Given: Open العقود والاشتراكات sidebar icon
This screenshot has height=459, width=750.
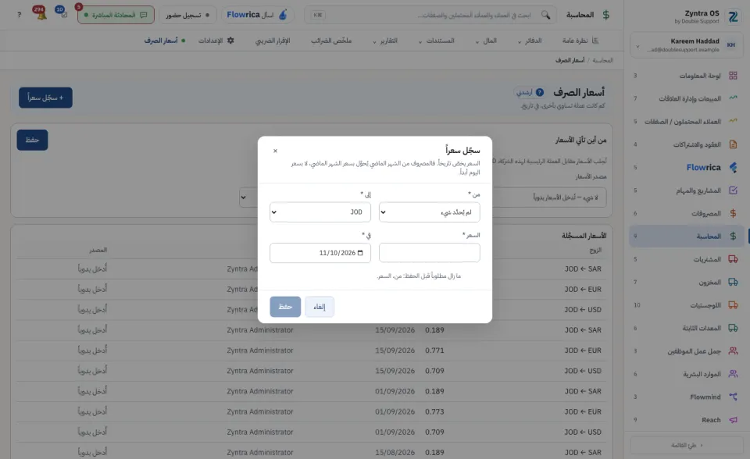Looking at the screenshot, I should click(733, 144).
